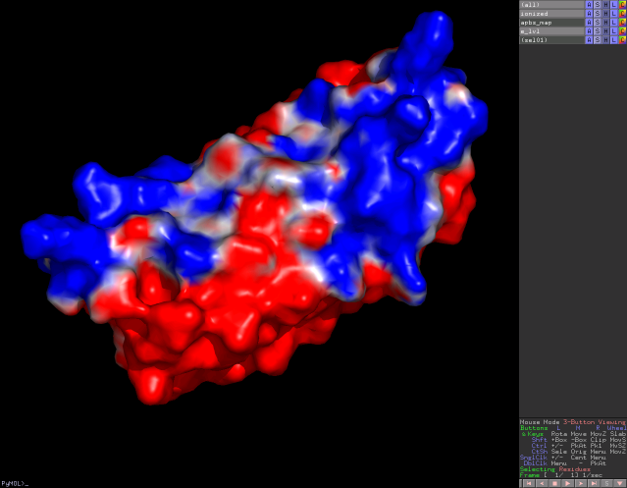Open the Color menu for apbs_map

pyautogui.click(x=622, y=22)
